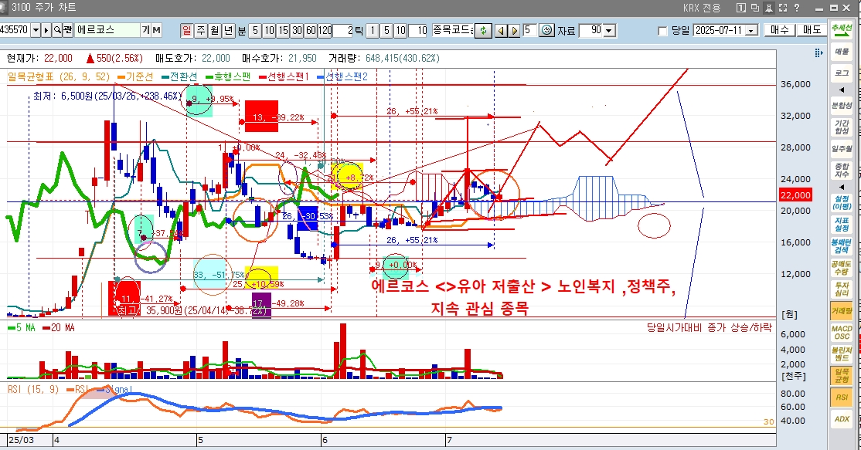This screenshot has width=861, height=450.
Task: Click the 매수 buy button
Action: [x=780, y=30]
